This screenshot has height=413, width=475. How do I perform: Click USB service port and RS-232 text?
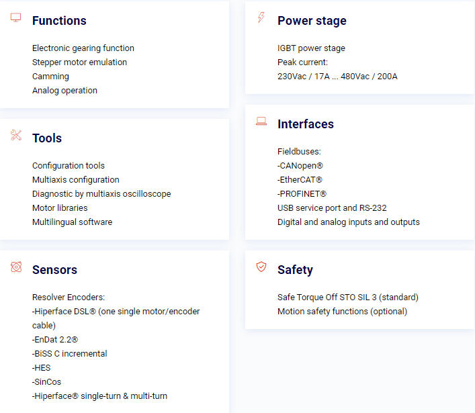tap(332, 208)
